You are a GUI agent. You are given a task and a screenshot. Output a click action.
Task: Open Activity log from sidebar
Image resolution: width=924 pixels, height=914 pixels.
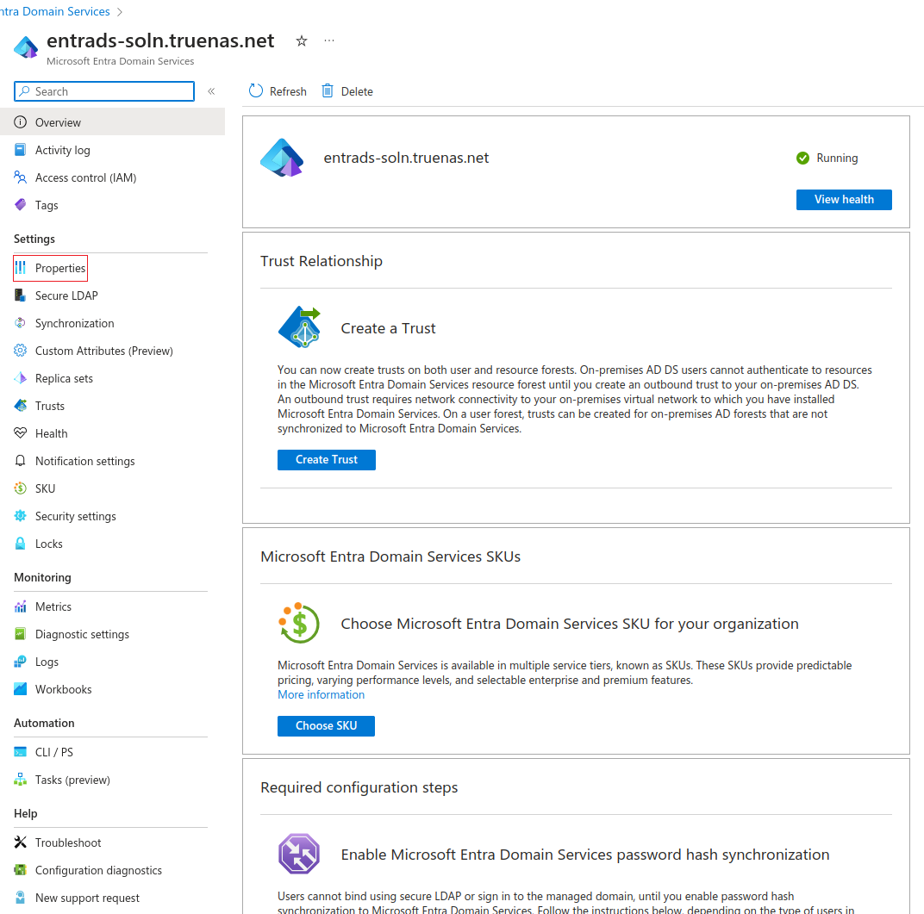pyautogui.click(x=62, y=150)
